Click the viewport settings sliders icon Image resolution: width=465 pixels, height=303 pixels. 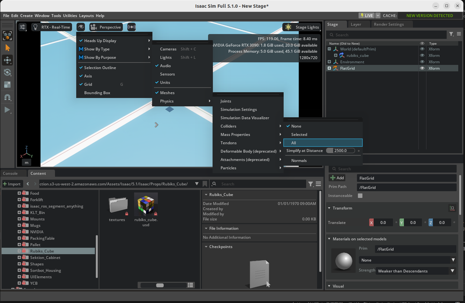(x=22, y=27)
